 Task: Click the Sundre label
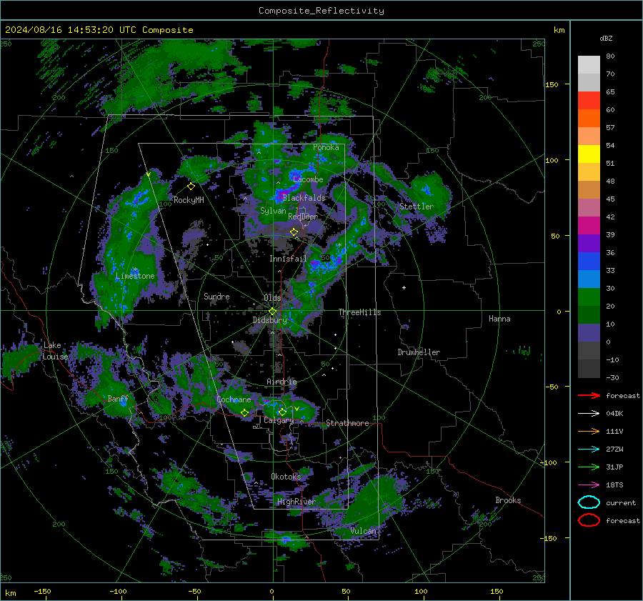coord(216,296)
